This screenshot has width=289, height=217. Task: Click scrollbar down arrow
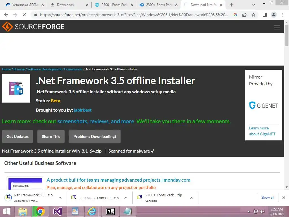tap(286, 187)
